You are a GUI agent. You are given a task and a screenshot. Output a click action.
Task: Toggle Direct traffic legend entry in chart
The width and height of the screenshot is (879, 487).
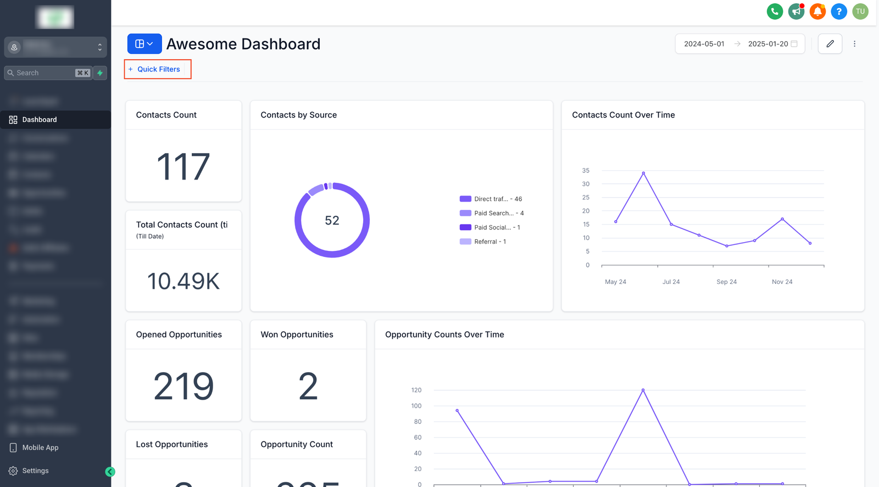[x=491, y=199]
